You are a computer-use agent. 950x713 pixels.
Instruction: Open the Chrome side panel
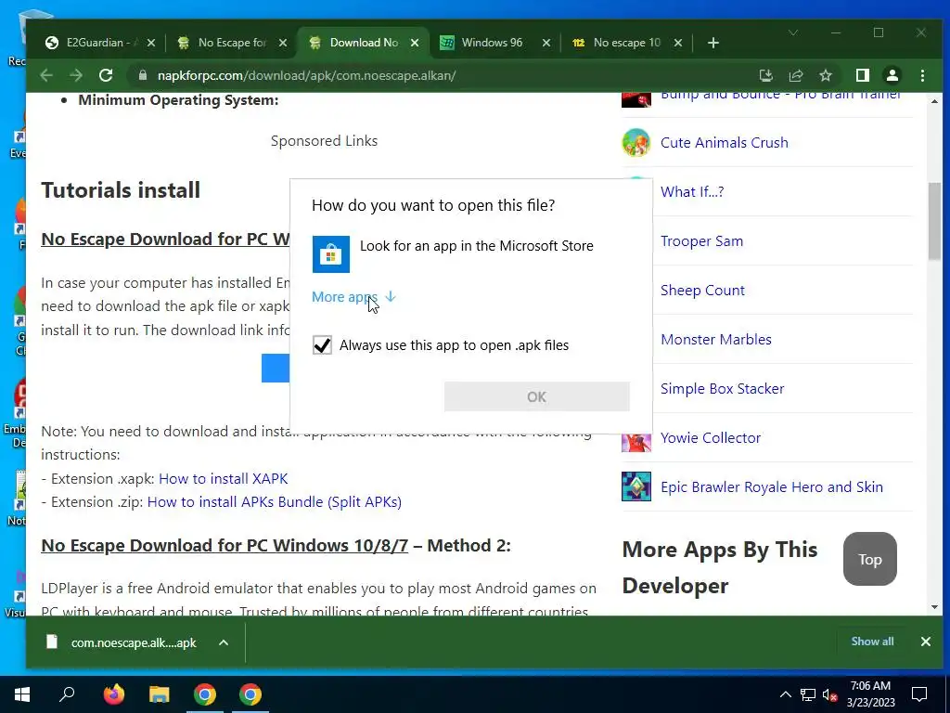tap(862, 75)
